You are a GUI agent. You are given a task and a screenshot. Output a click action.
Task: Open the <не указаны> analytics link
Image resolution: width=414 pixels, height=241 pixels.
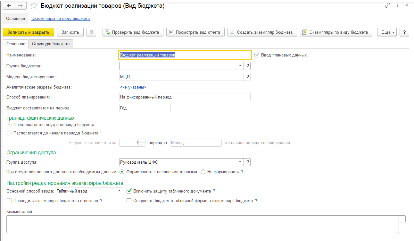point(133,87)
